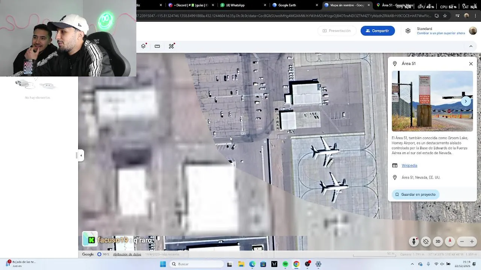Collapse the left project side panel
This screenshot has height=270, width=481.
[81, 155]
